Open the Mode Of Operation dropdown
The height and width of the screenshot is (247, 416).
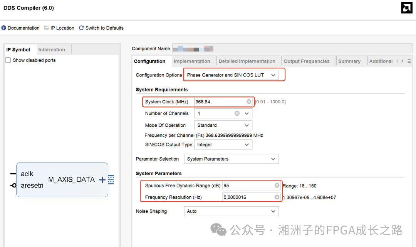(x=223, y=125)
